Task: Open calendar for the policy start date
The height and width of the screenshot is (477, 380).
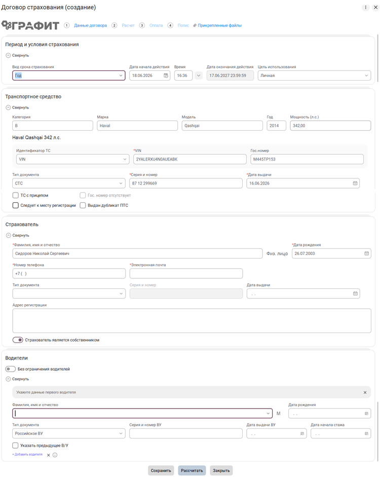Action: click(166, 76)
